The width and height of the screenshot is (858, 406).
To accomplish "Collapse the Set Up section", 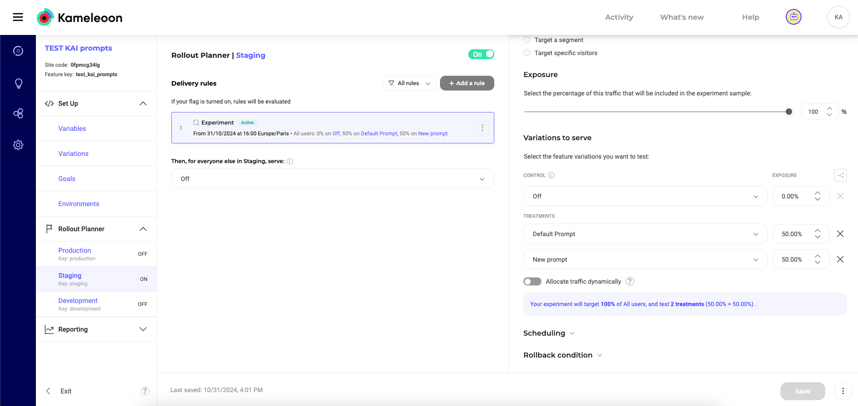I will 143,104.
